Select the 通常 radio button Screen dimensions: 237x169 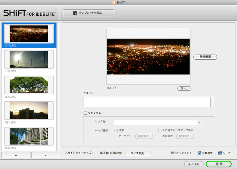(x=116, y=130)
